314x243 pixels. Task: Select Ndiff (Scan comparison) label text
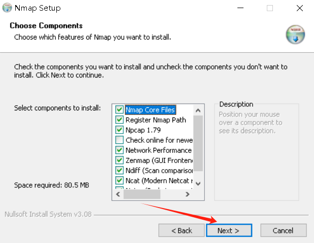tap(159, 171)
